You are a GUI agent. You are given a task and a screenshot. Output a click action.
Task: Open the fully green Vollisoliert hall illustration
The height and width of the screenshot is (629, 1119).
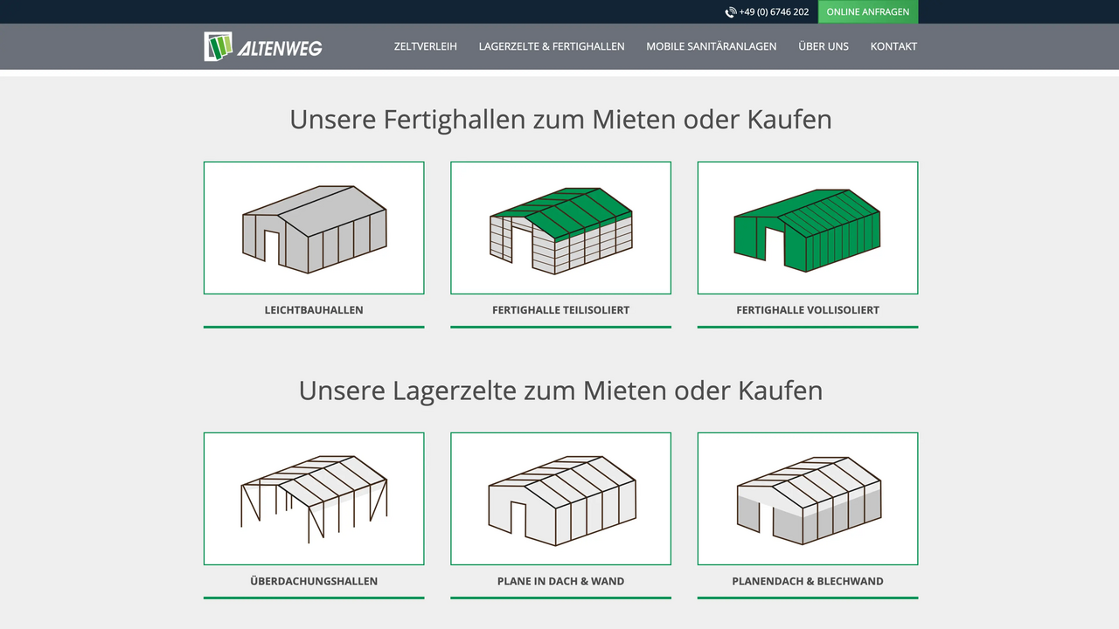pos(807,228)
